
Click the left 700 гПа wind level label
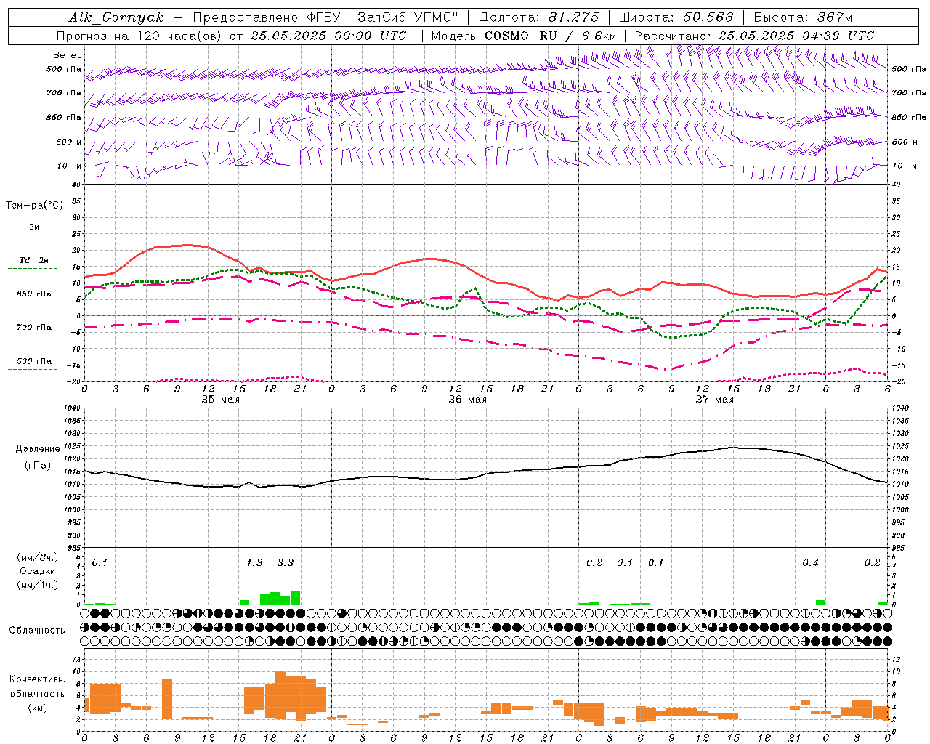(64, 93)
